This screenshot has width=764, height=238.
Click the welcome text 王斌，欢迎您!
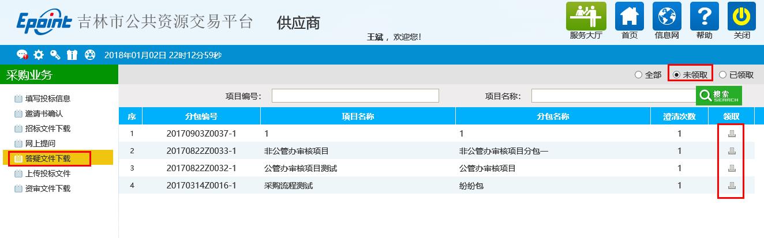point(394,37)
